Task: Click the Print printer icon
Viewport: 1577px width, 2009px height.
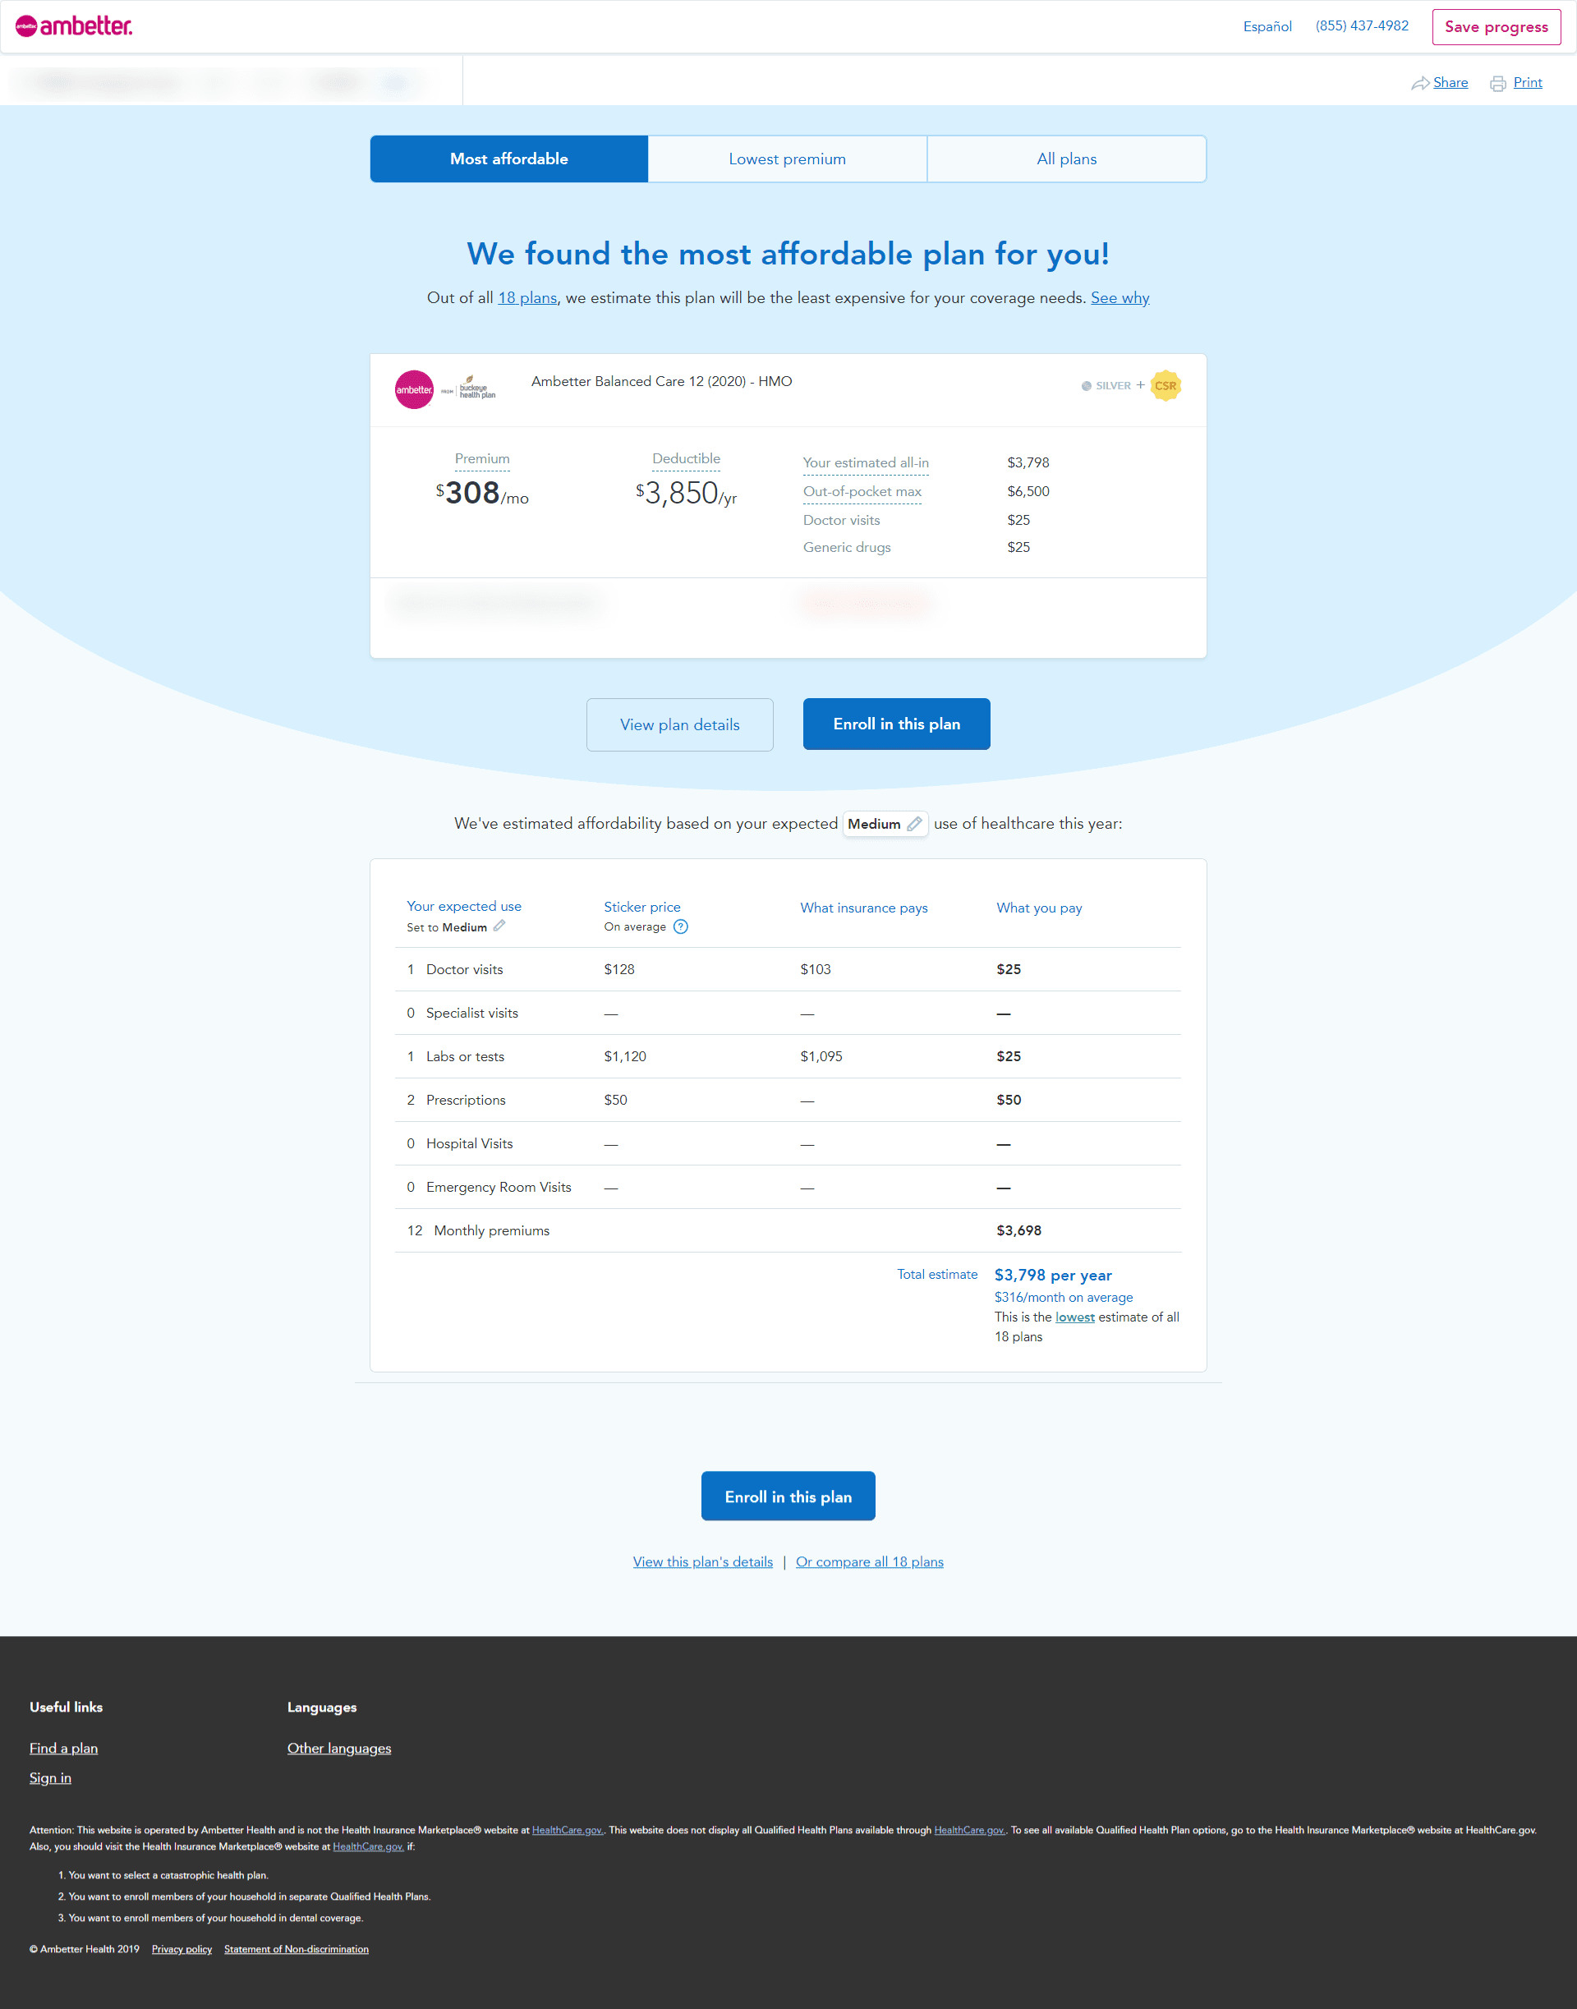Action: 1497,83
